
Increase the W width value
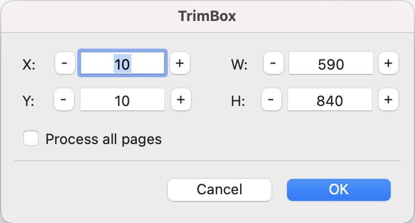click(x=388, y=64)
